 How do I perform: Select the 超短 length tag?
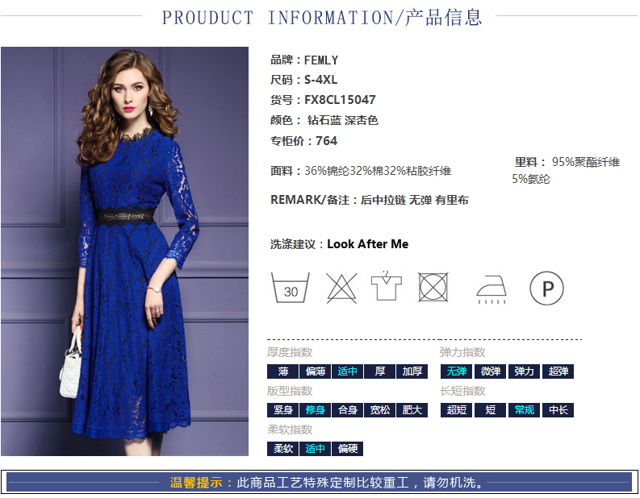456,410
